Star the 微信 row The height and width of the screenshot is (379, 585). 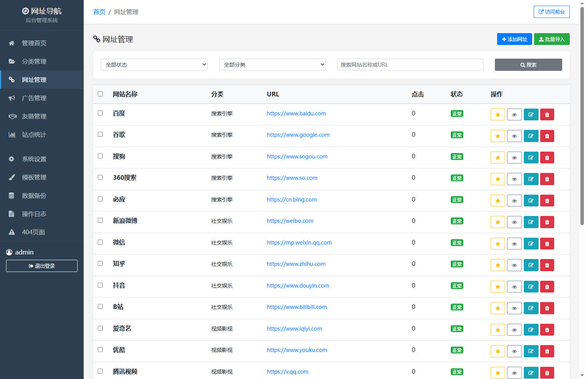(498, 244)
